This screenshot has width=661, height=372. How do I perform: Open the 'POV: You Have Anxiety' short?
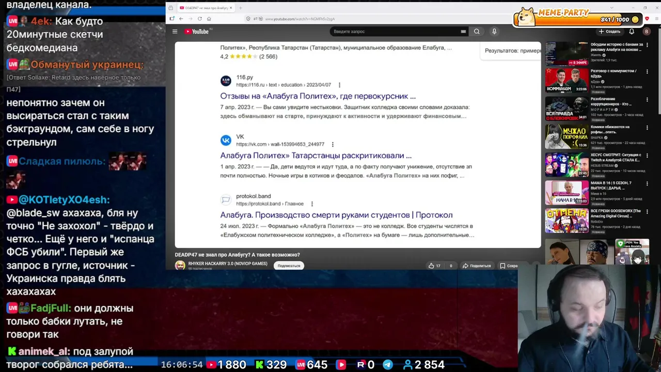tap(632, 252)
